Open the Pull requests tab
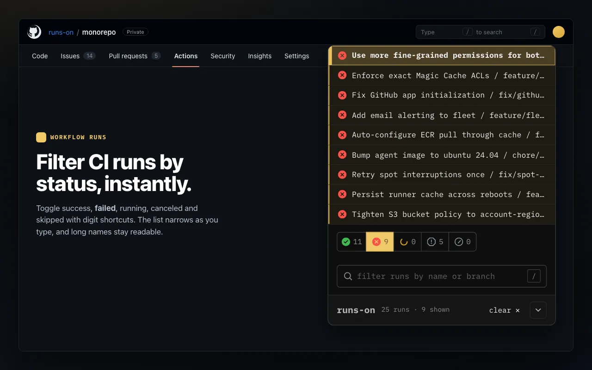 (135, 56)
